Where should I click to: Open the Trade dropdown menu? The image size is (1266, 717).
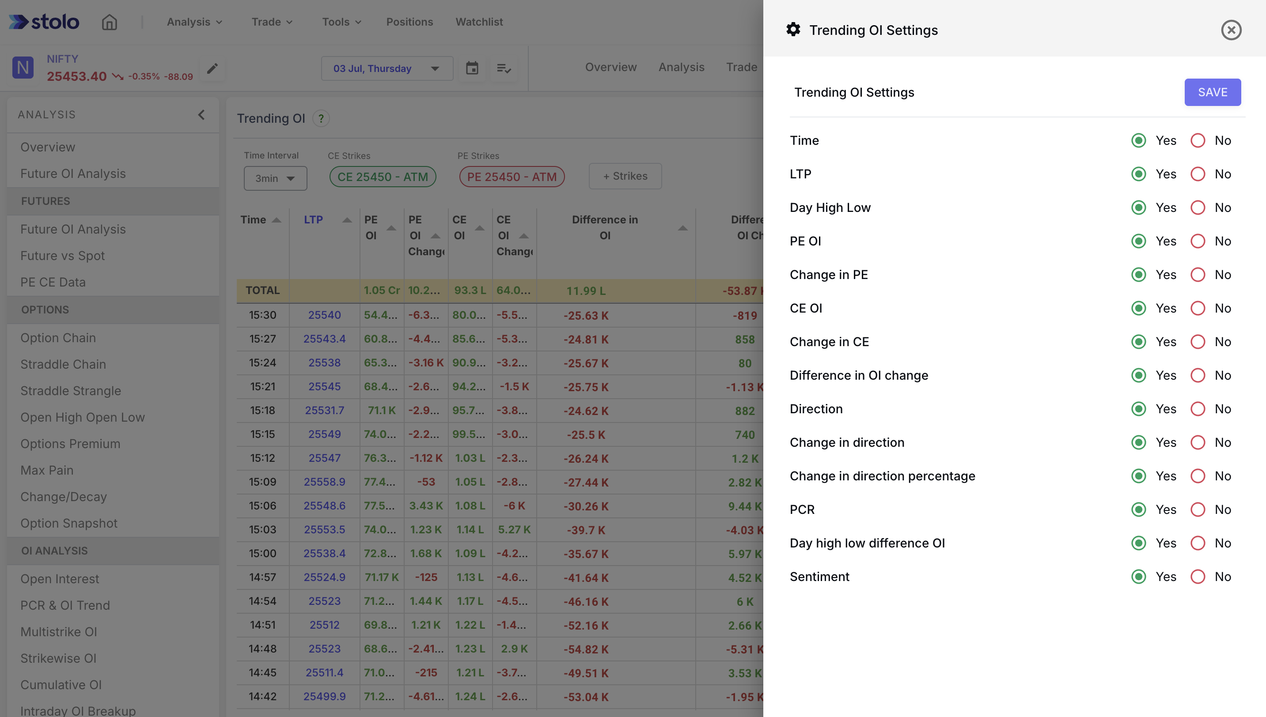point(272,22)
